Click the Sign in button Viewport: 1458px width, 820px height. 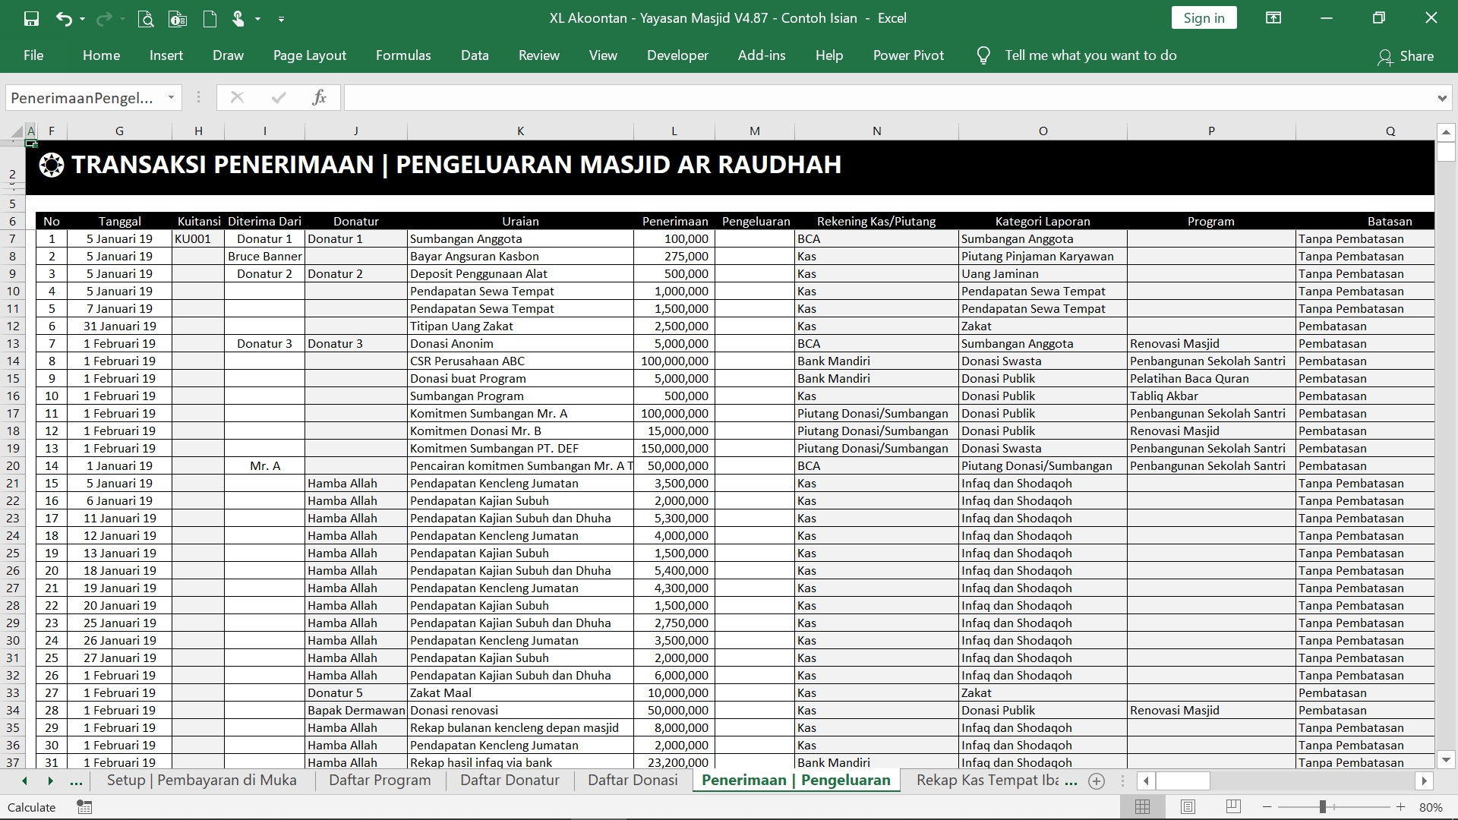(x=1204, y=18)
